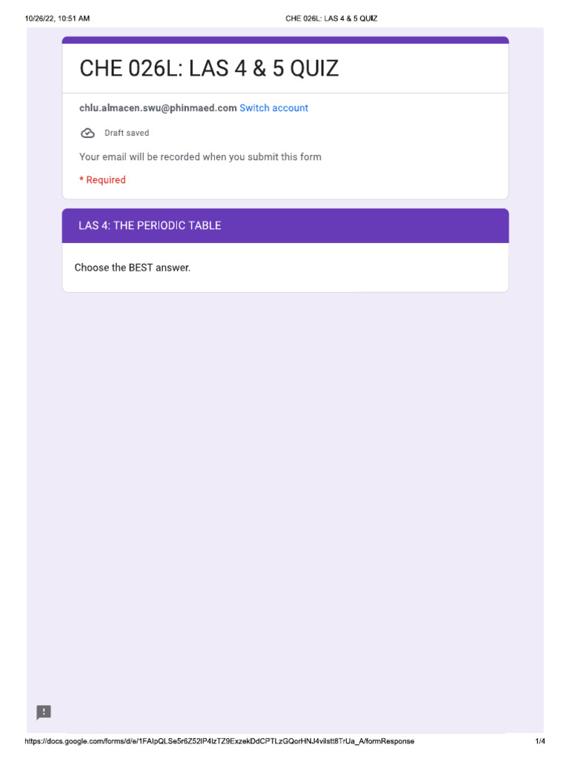The height and width of the screenshot is (759, 569).
Task: Click the purple accent strip above form title
Action: click(285, 40)
